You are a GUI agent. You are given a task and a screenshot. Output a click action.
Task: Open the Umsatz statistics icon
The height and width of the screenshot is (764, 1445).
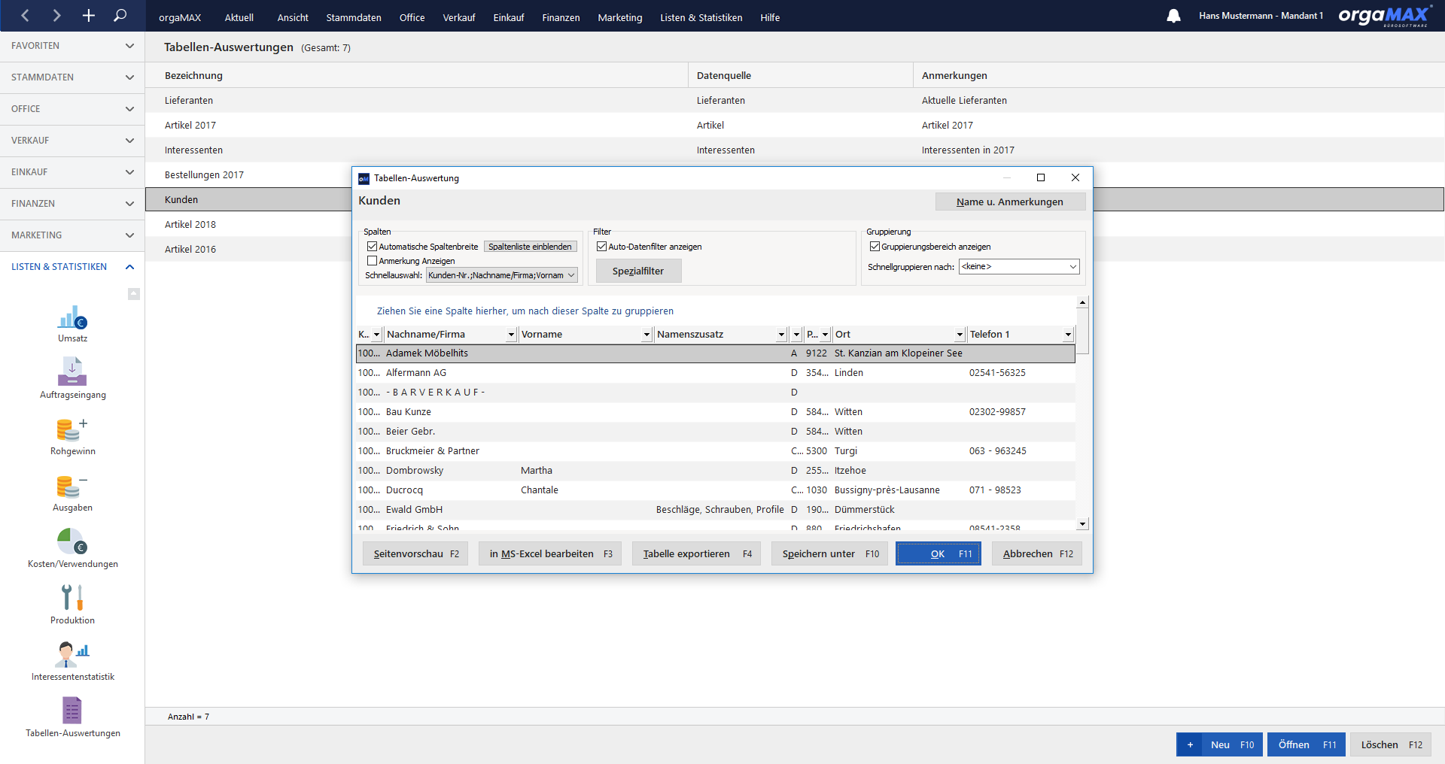[72, 317]
